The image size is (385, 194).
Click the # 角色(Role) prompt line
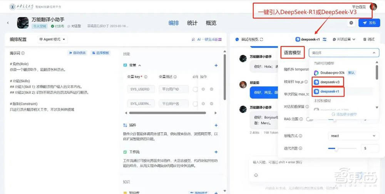coord(19,64)
